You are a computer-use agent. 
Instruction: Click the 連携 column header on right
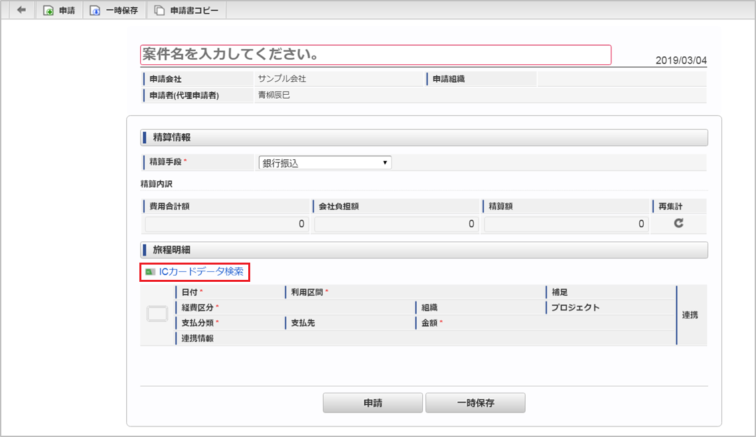tap(690, 314)
